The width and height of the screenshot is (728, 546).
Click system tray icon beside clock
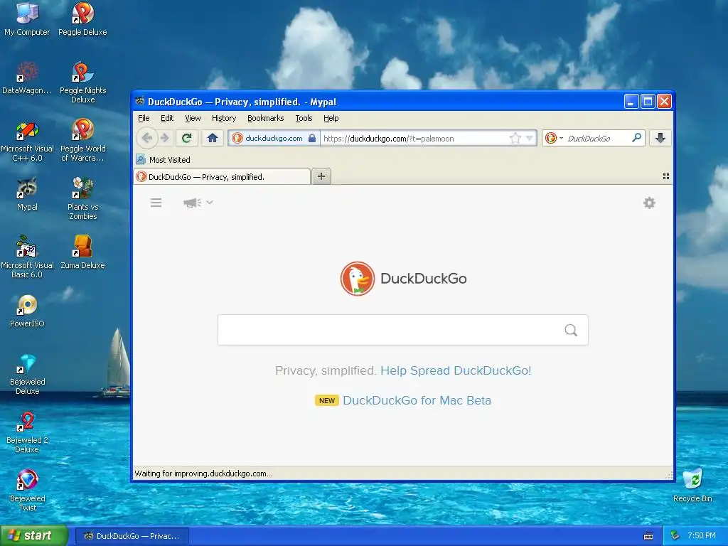(x=675, y=536)
